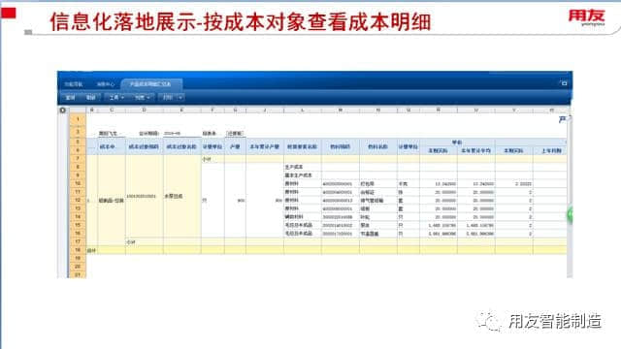Click the window restore icon in the blue header
Viewport: 621px width, 349px height.
pos(564,83)
